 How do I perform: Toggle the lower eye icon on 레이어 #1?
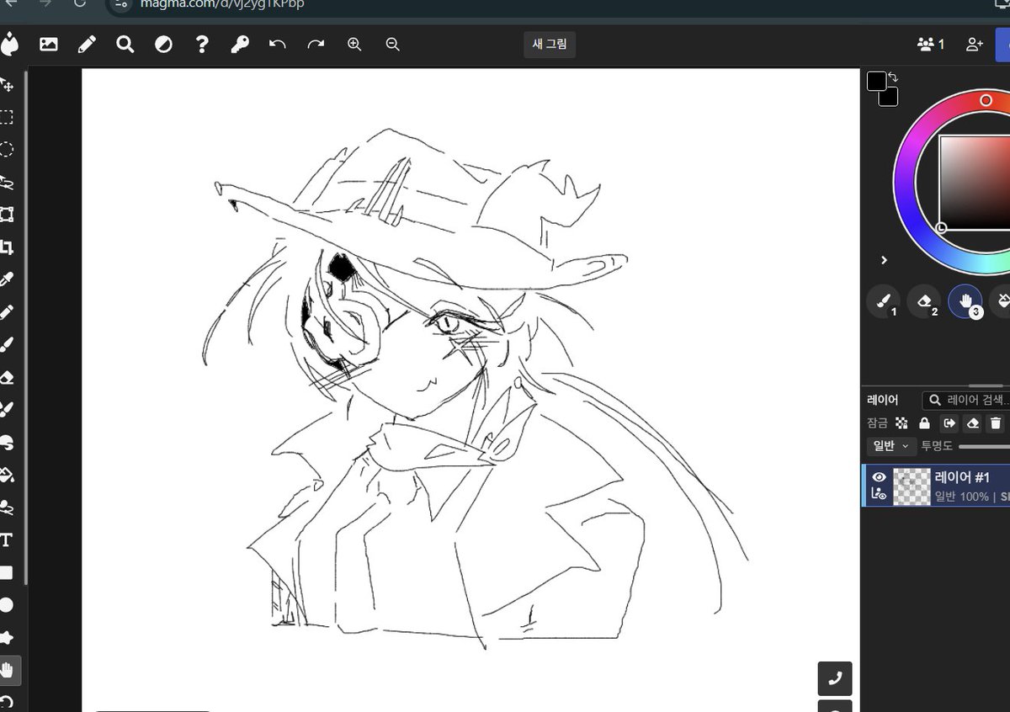pyautogui.click(x=880, y=495)
